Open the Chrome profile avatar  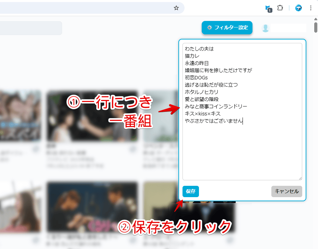[x=298, y=8]
